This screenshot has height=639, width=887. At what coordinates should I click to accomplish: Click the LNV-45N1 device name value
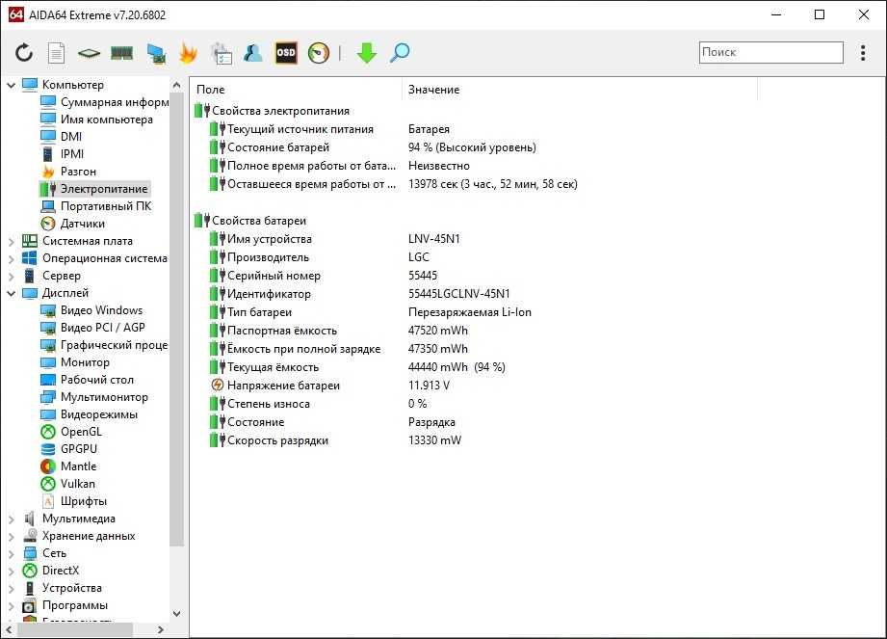click(x=434, y=239)
